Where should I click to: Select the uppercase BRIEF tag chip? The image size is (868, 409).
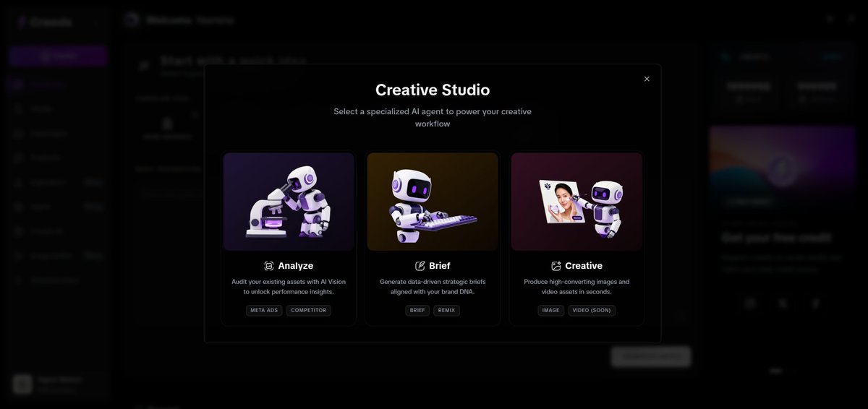(x=417, y=311)
